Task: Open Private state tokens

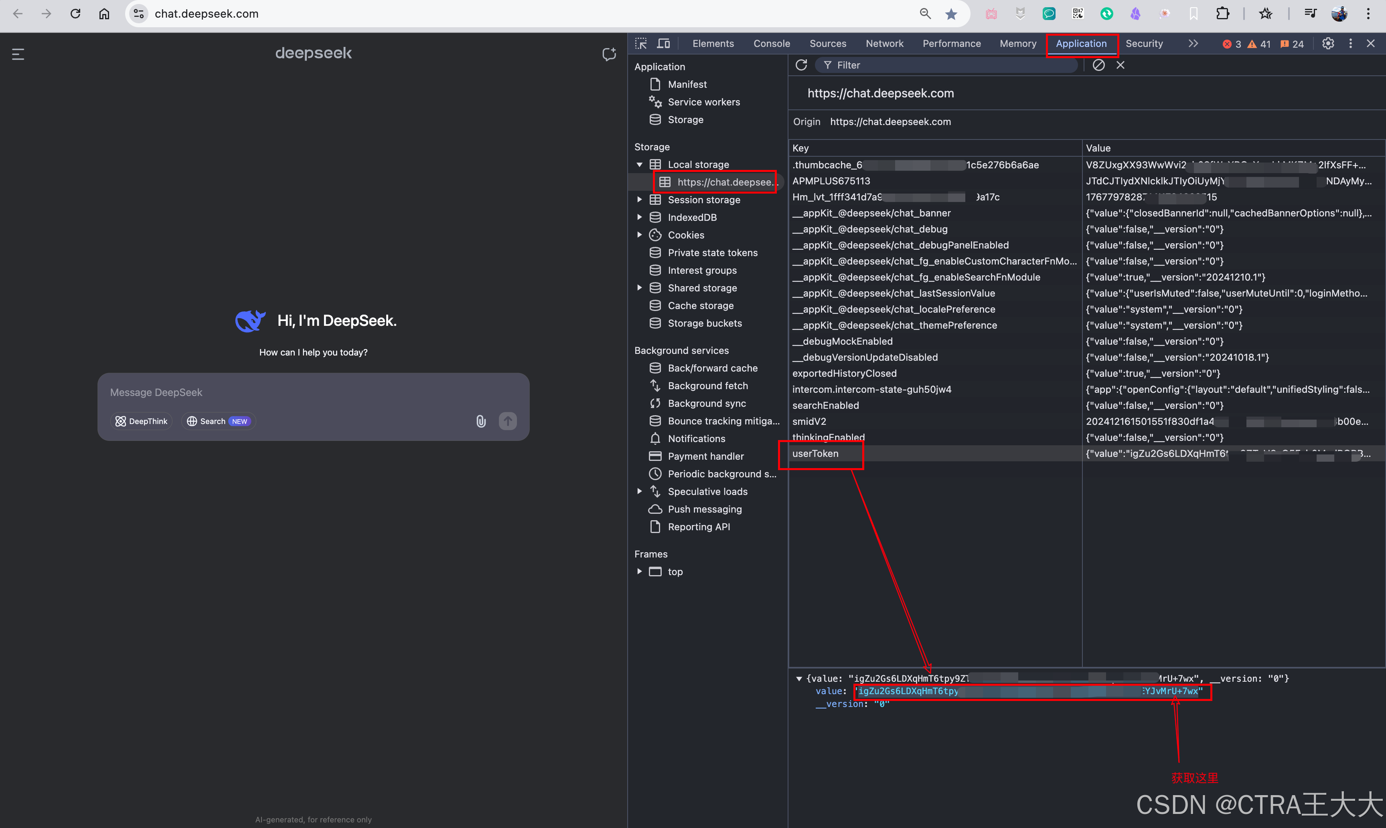Action: click(x=712, y=253)
